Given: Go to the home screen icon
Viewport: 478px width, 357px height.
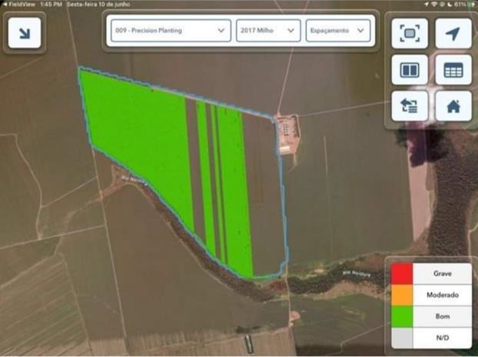Looking at the screenshot, I should pos(453,106).
